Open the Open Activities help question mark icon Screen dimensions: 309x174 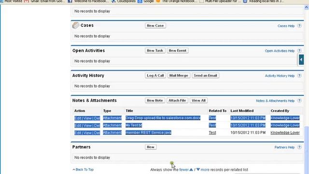(x=299, y=51)
